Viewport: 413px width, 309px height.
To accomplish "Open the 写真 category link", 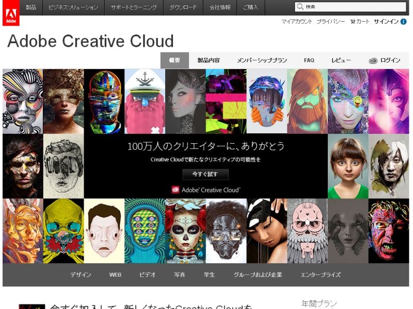I will (x=179, y=274).
